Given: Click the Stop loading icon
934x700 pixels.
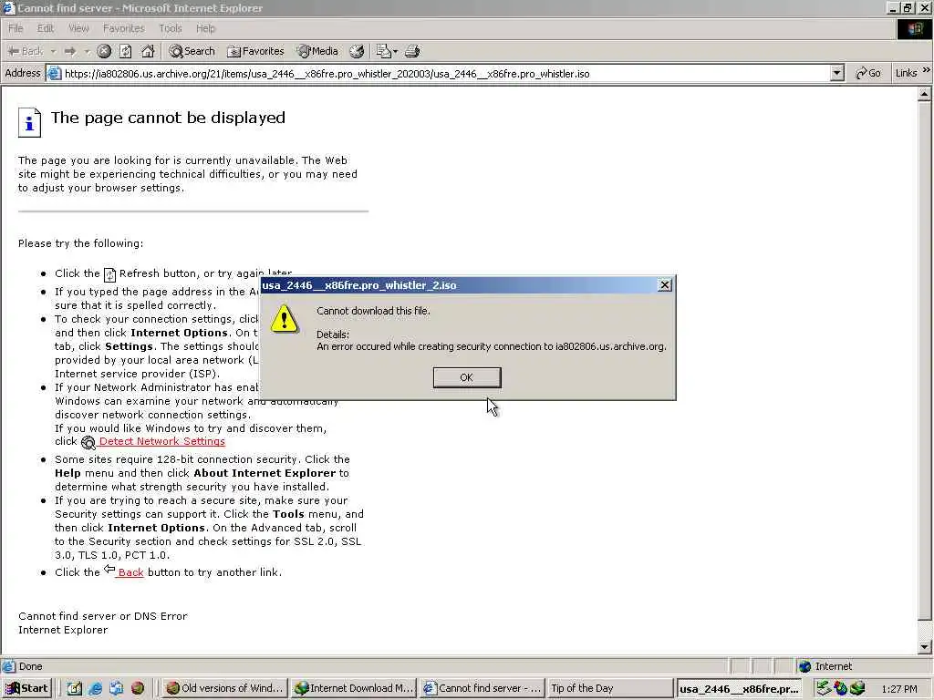Looking at the screenshot, I should (104, 51).
